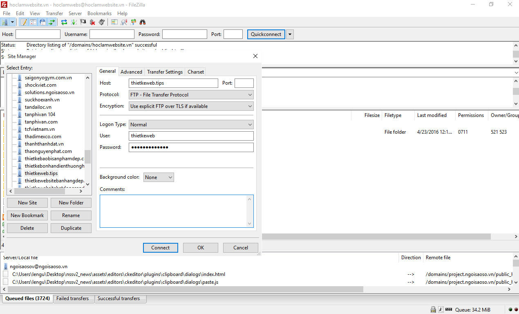
Task: Select saigonyogym.com.vn in the site list
Action: pyautogui.click(x=48, y=78)
